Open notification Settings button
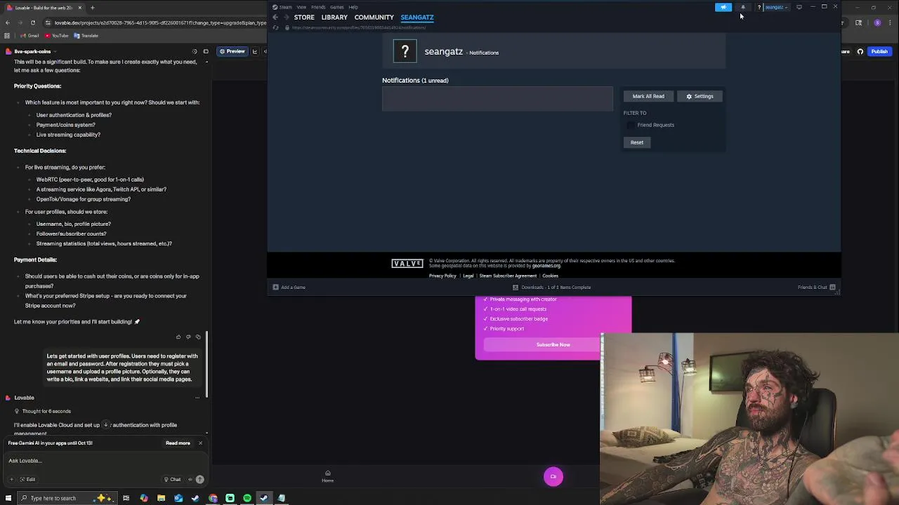The width and height of the screenshot is (899, 505). pos(700,96)
